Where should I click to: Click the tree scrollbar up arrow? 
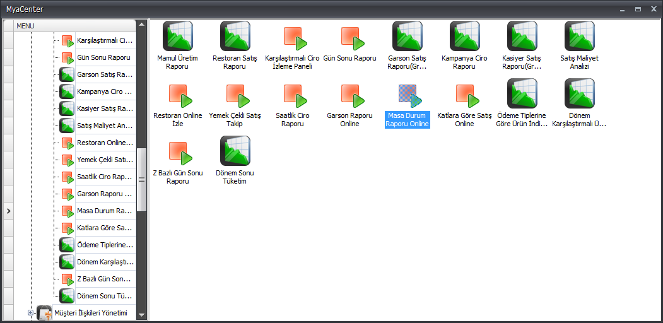[x=142, y=24]
